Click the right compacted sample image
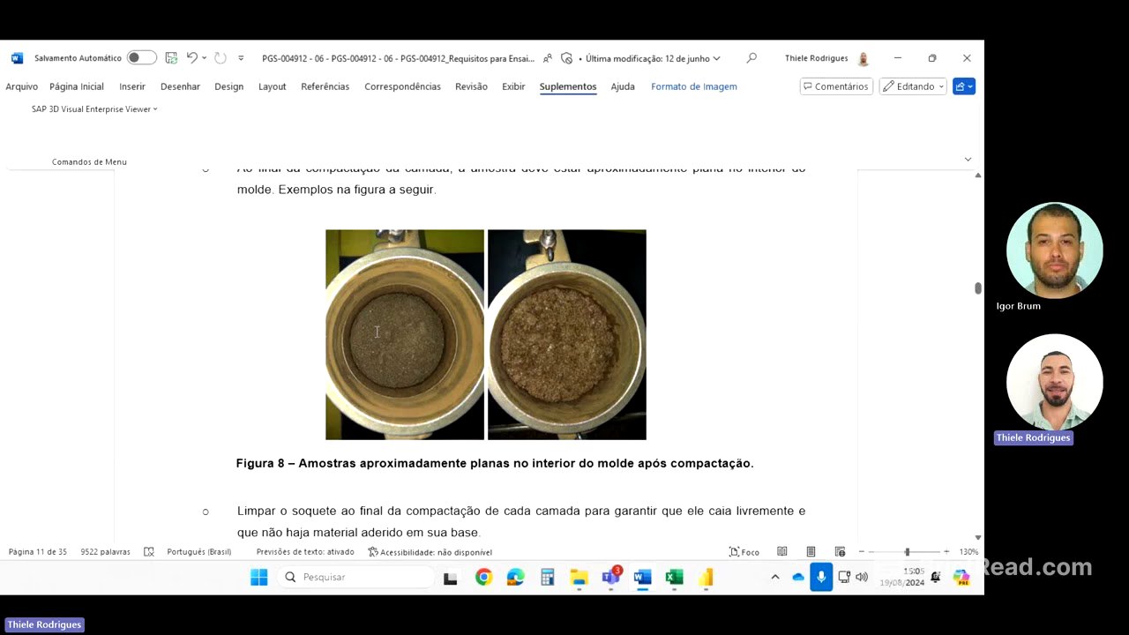Screen dimensions: 1129x635 [x=567, y=334]
